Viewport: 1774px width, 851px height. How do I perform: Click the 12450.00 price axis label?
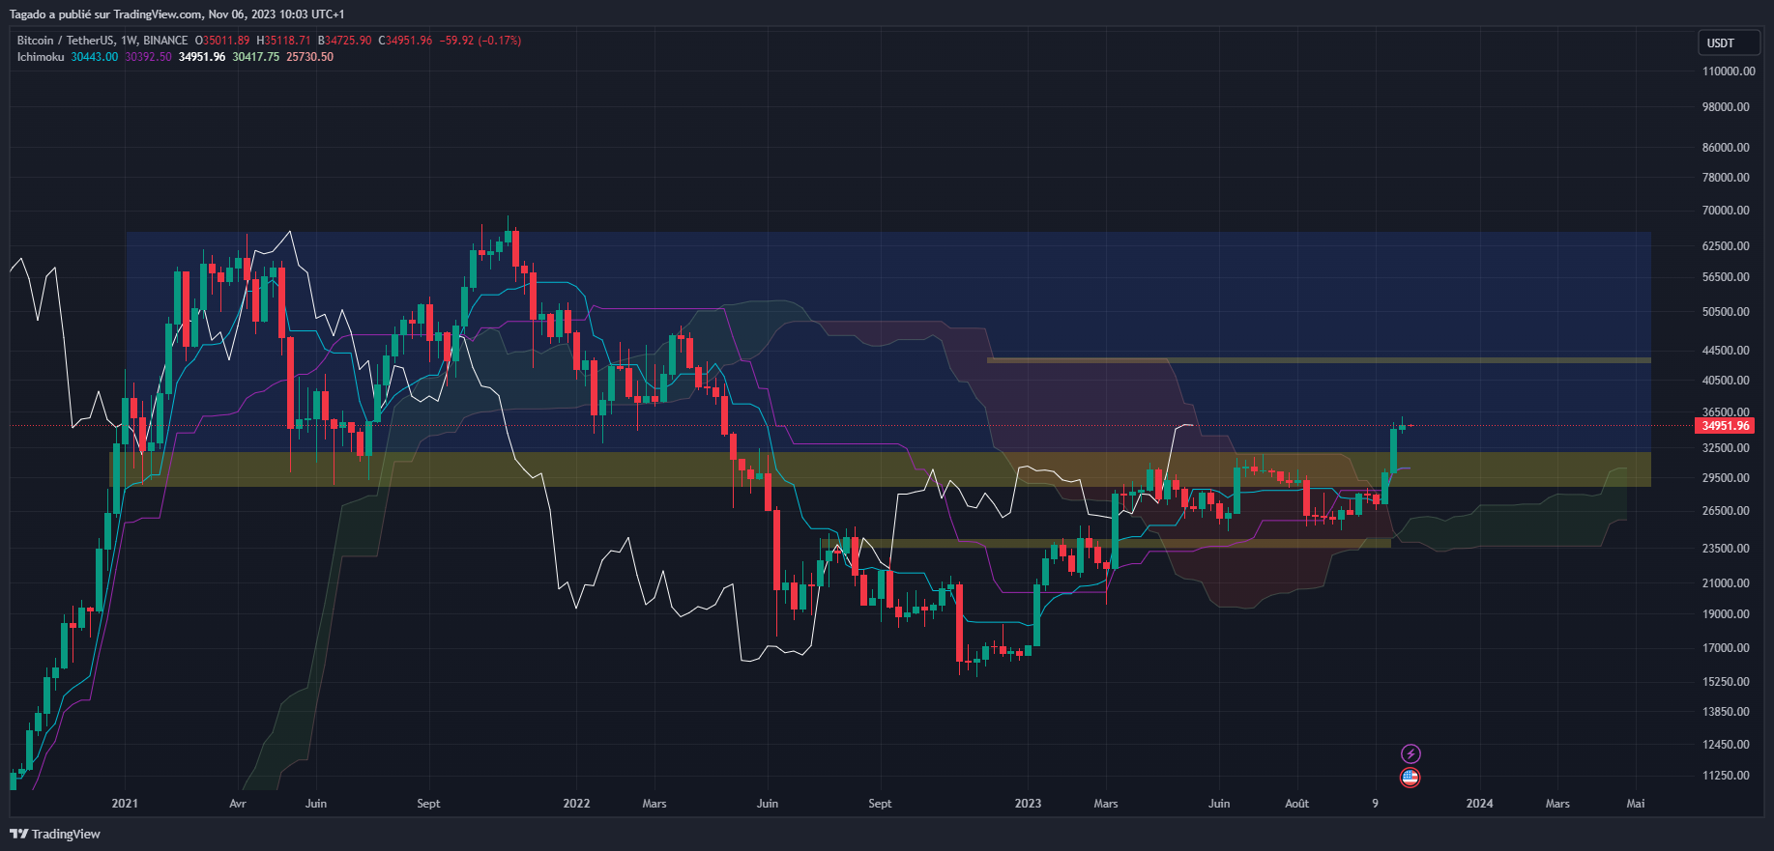1726,745
